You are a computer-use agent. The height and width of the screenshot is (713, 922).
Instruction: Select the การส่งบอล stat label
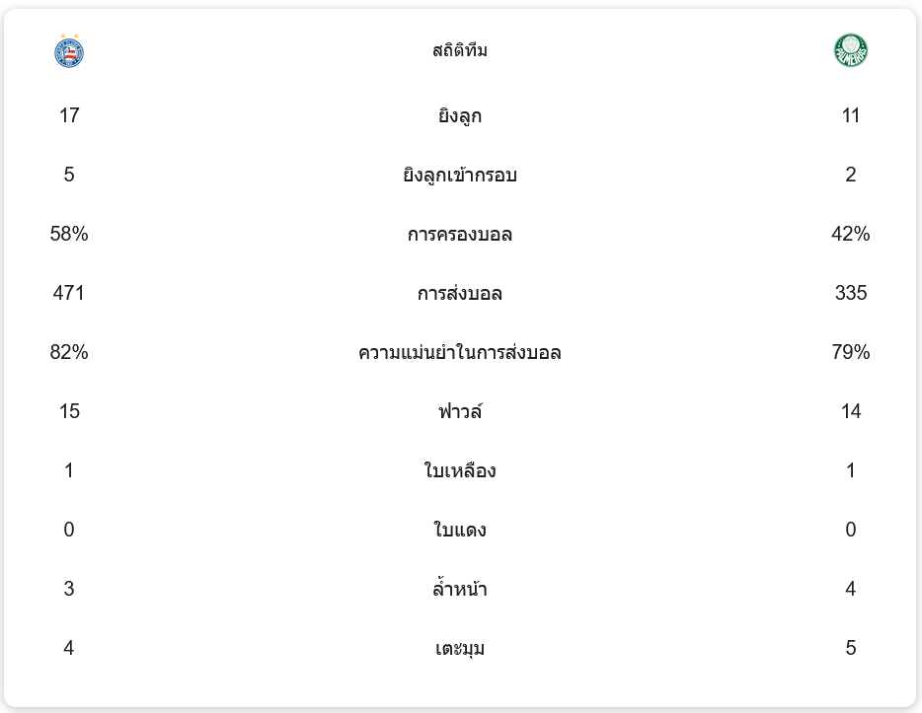[x=460, y=294]
